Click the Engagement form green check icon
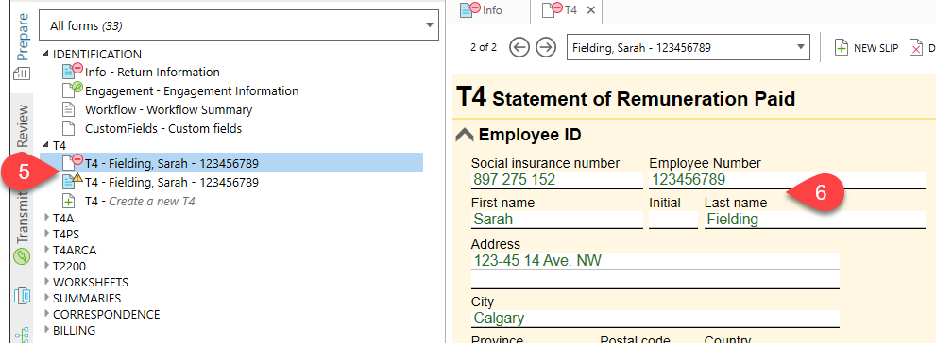 click(x=72, y=90)
